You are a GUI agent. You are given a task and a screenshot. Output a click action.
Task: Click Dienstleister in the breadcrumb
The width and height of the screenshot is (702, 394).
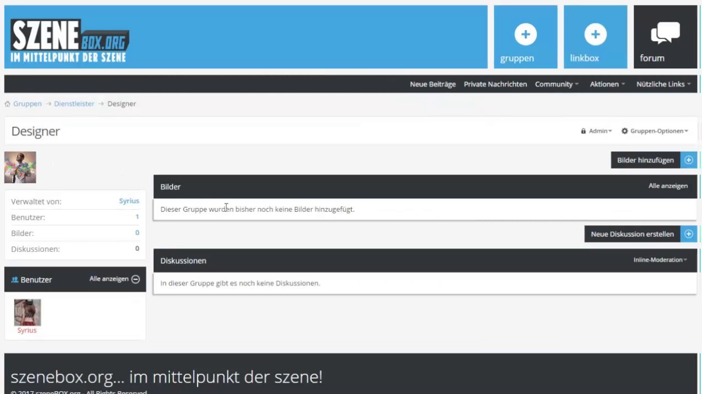pyautogui.click(x=74, y=104)
